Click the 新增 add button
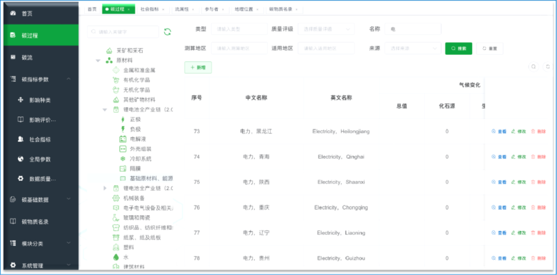The width and height of the screenshot is (557, 275). coord(198,68)
